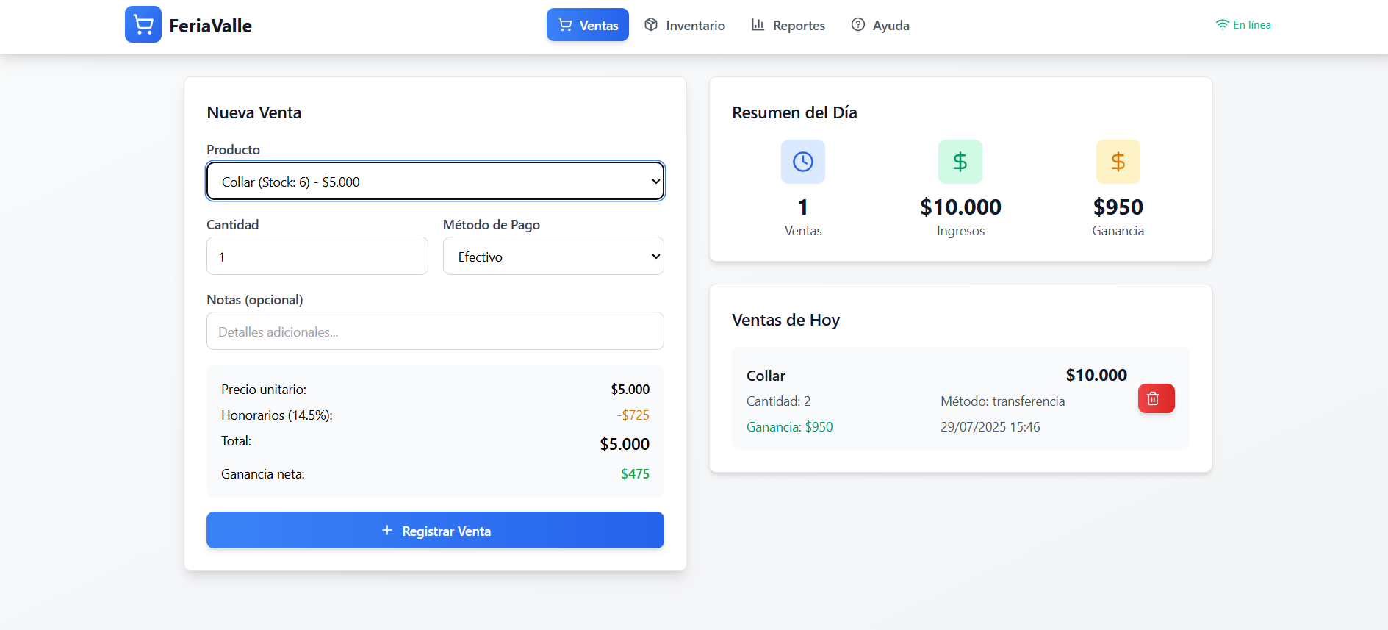Screen dimensions: 1388x630
Task: Click the FeriaValle shopping cart logo
Action: pos(143,25)
